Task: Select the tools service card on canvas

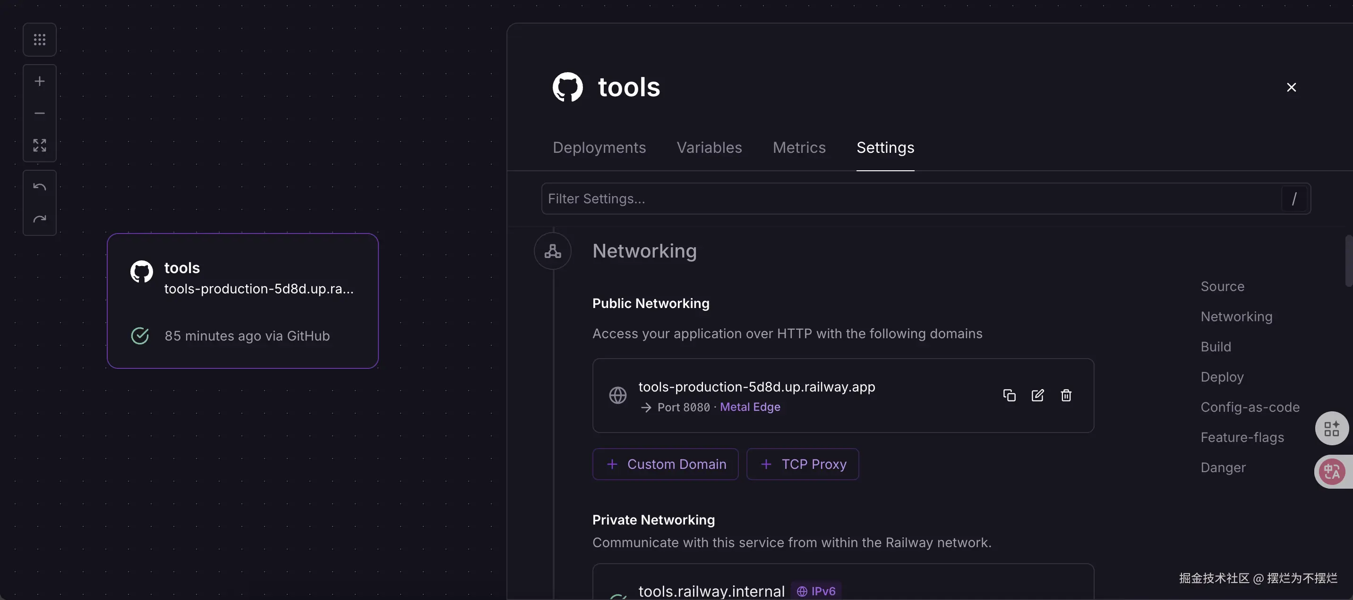Action: (x=243, y=301)
